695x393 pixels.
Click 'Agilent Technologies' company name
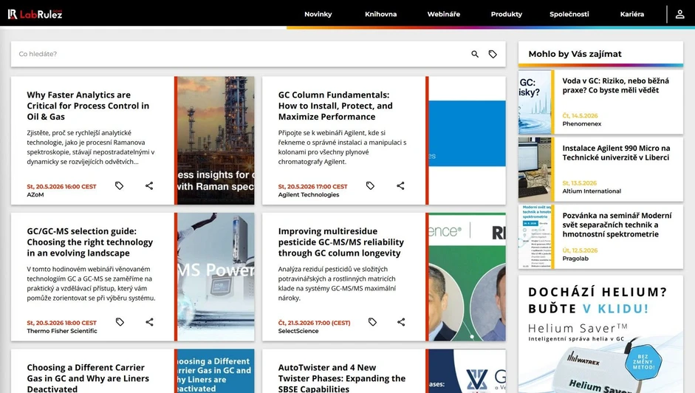pos(309,195)
